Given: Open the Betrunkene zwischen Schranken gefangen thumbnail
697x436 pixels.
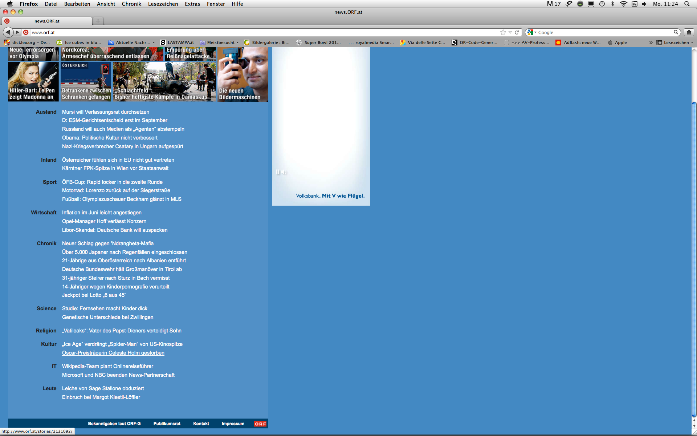Looking at the screenshot, I should coord(86,82).
